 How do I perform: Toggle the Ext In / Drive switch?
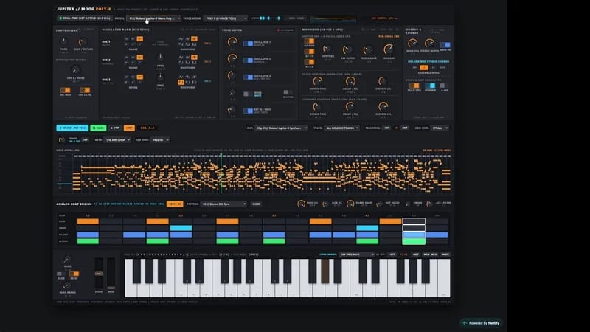248,111
